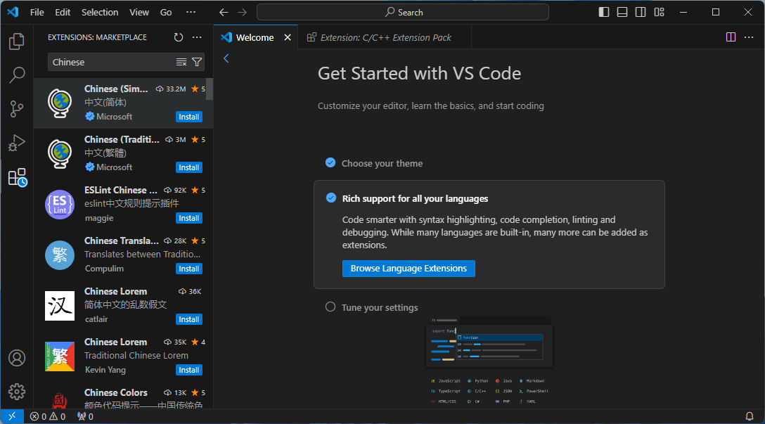Select the Chinese Translation 繁 icon
765x424 pixels.
click(x=60, y=255)
